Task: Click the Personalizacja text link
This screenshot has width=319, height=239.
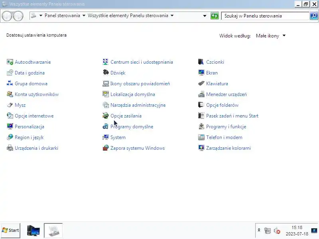Action: [30, 127]
